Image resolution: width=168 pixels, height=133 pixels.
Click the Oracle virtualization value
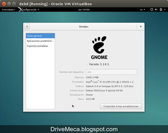pyautogui.click(x=89, y=95)
